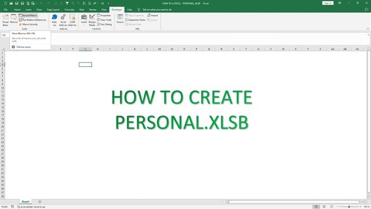Open the Visual Basic editor
Image resolution: width=371 pixels, height=209 pixels.
tap(5, 20)
